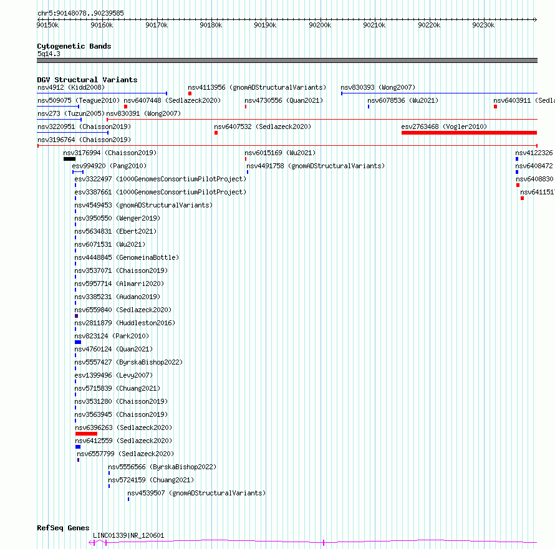Image resolution: width=555 pixels, height=549 pixels.
Task: Click nsv823124 (Park2010) label
Action: point(112,336)
